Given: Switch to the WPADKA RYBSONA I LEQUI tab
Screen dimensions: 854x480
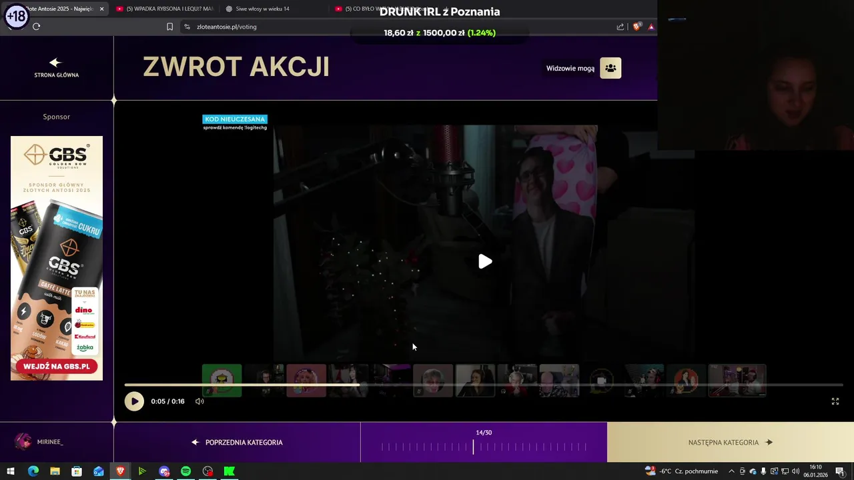Looking at the screenshot, I should [x=165, y=9].
